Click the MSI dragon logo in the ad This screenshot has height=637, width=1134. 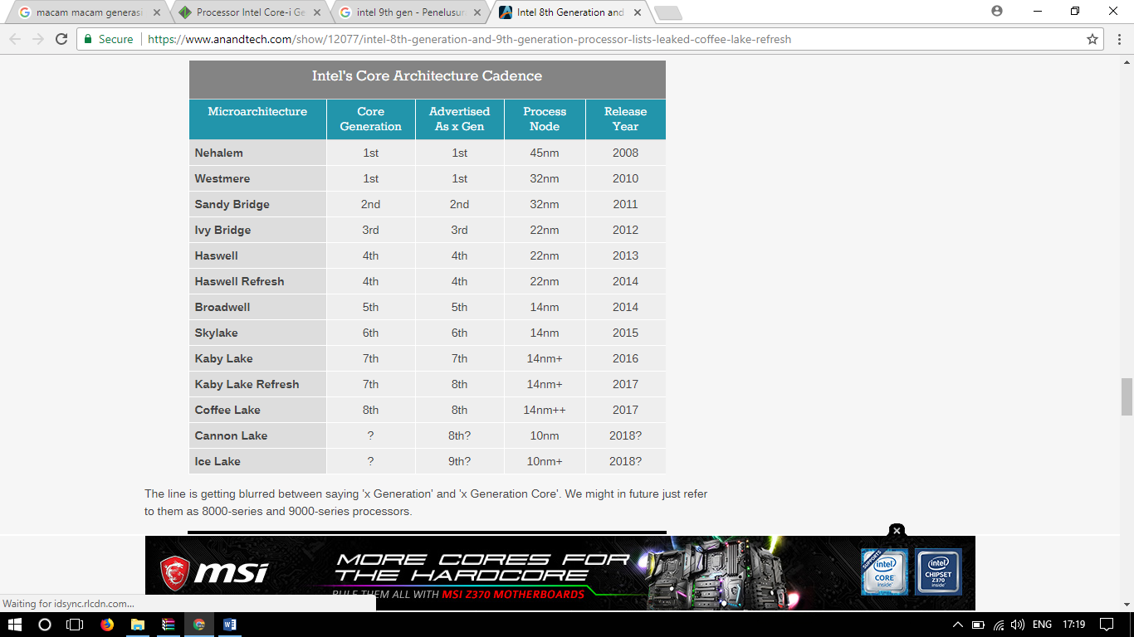coord(176,572)
